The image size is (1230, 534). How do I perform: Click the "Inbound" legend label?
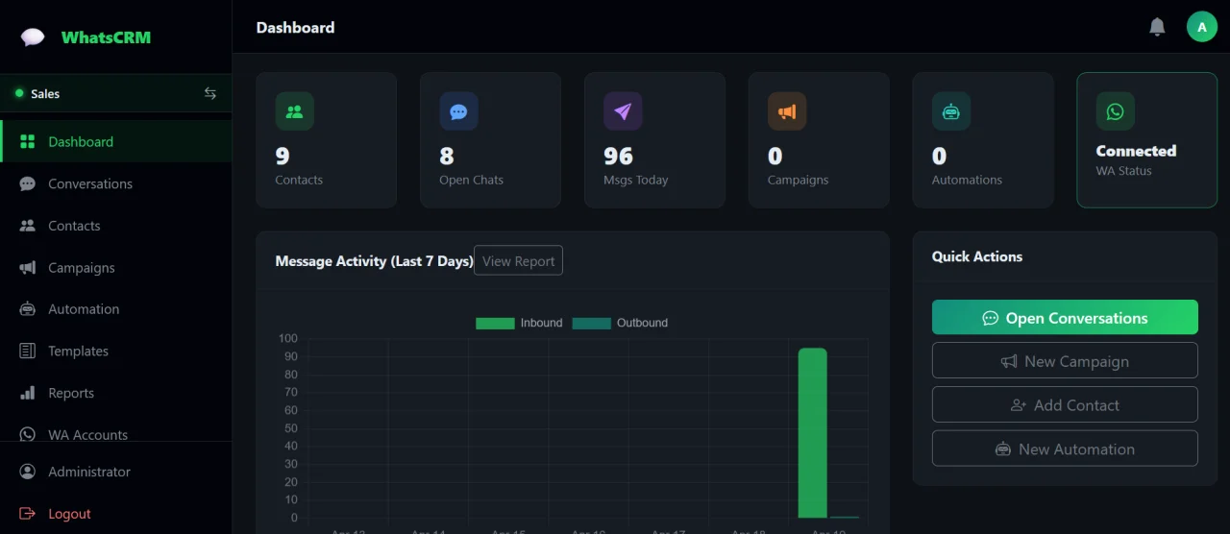click(541, 323)
